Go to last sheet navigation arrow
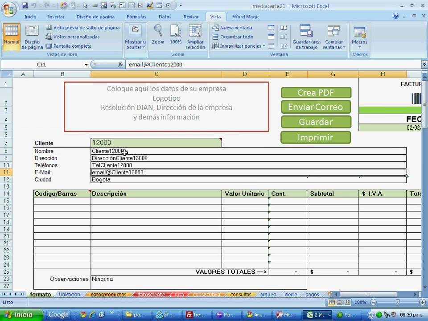The height and width of the screenshot is (321, 428). point(22,294)
